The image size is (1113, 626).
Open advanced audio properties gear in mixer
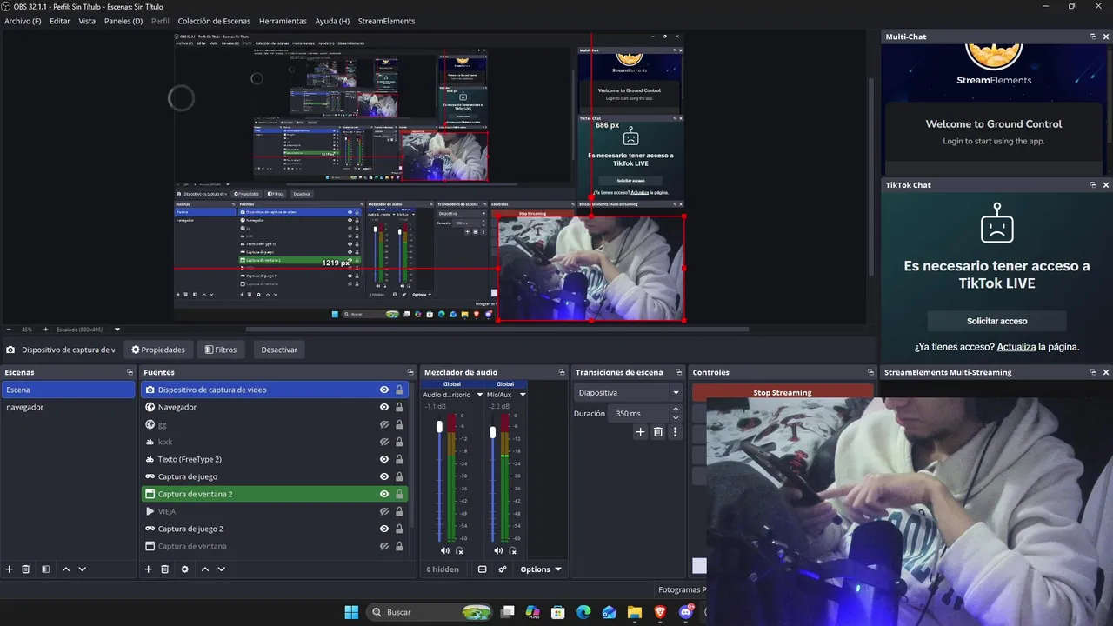(x=502, y=569)
